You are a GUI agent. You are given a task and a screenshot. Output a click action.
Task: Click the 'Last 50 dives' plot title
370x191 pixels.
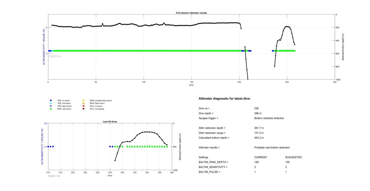(110, 122)
